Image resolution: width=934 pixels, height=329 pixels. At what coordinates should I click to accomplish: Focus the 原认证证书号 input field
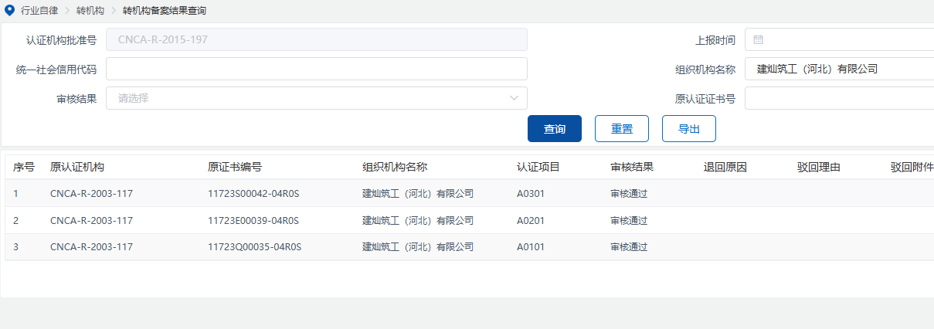[x=839, y=98]
